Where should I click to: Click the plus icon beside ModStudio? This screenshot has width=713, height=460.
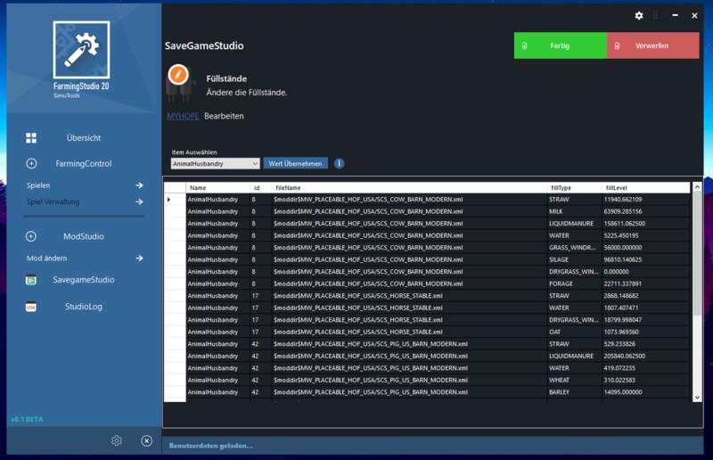coord(31,237)
